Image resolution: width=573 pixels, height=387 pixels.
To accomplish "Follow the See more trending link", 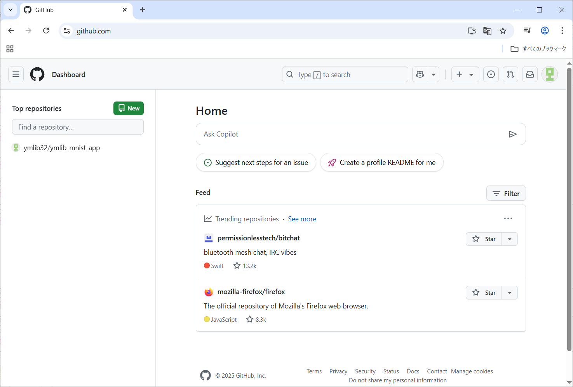I will point(302,219).
